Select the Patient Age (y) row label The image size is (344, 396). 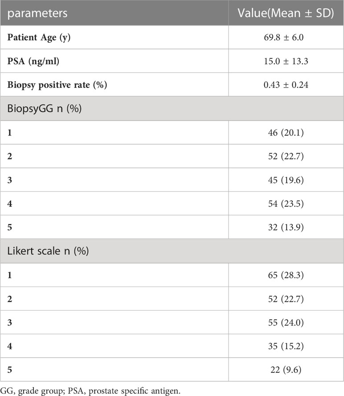pos(39,37)
